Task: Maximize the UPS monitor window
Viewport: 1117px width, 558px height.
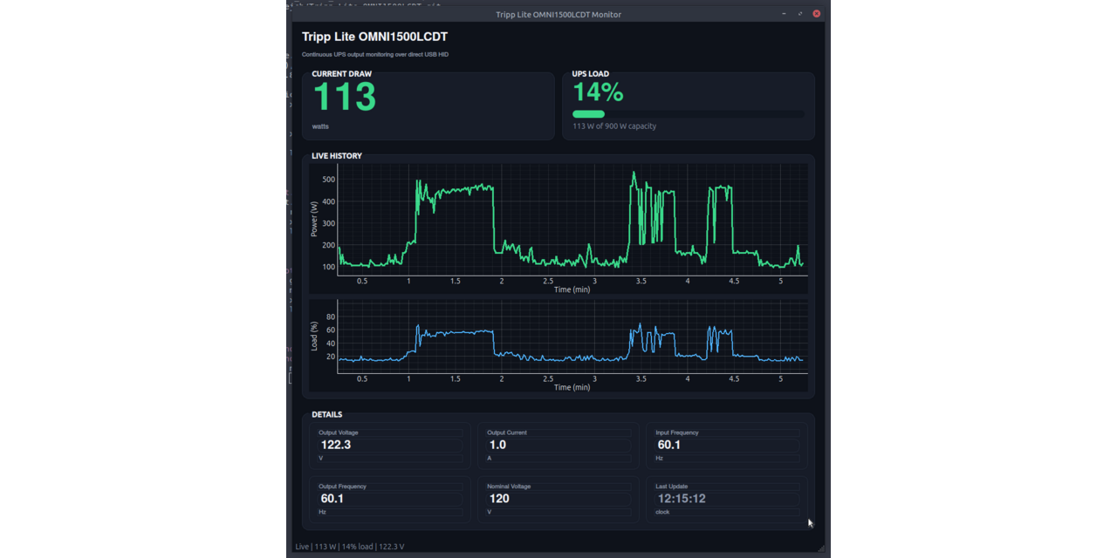Action: coord(800,14)
